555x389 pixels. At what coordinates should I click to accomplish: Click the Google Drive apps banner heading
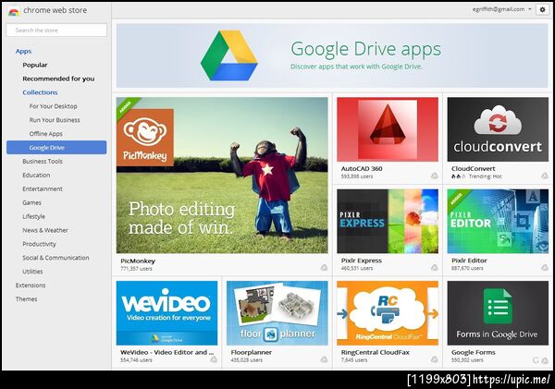[x=365, y=49]
